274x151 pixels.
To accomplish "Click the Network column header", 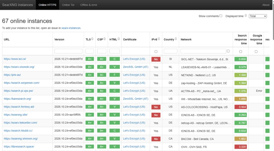I will (186, 40).
